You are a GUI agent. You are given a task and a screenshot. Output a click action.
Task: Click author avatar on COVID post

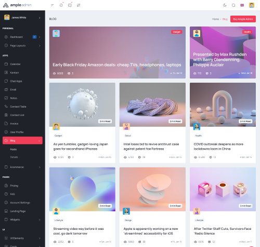tap(197, 127)
